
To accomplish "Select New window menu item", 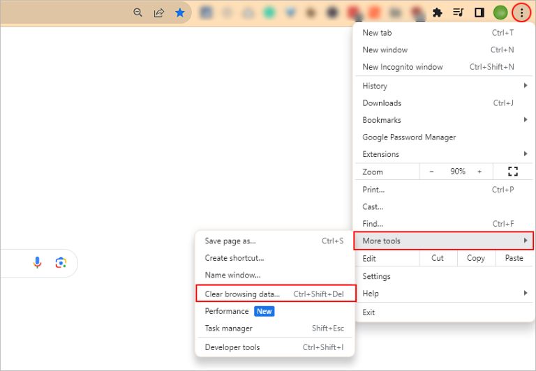I will tap(443, 50).
